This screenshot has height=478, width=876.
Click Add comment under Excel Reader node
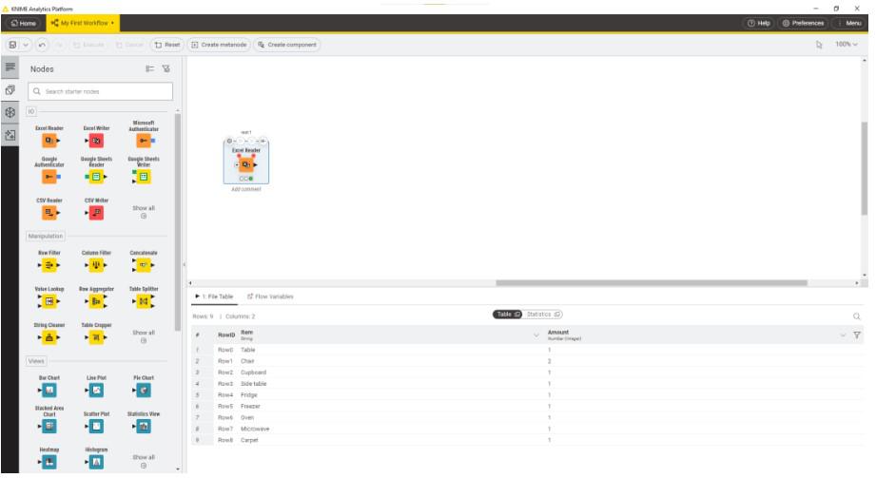click(x=245, y=189)
